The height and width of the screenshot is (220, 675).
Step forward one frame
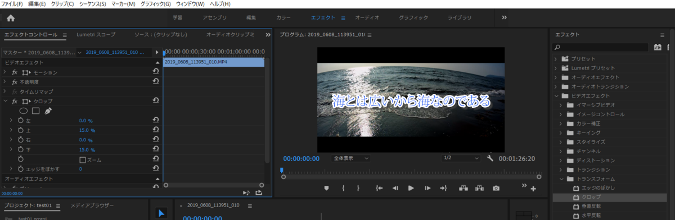coord(427,188)
